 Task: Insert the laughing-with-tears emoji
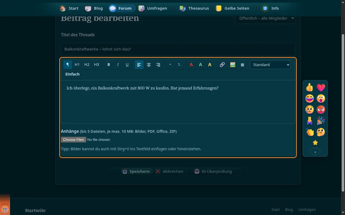pos(310,99)
